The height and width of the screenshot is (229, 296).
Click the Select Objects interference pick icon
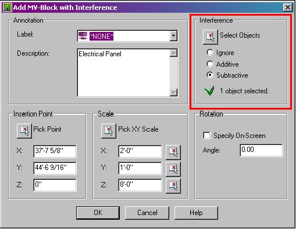211,37
